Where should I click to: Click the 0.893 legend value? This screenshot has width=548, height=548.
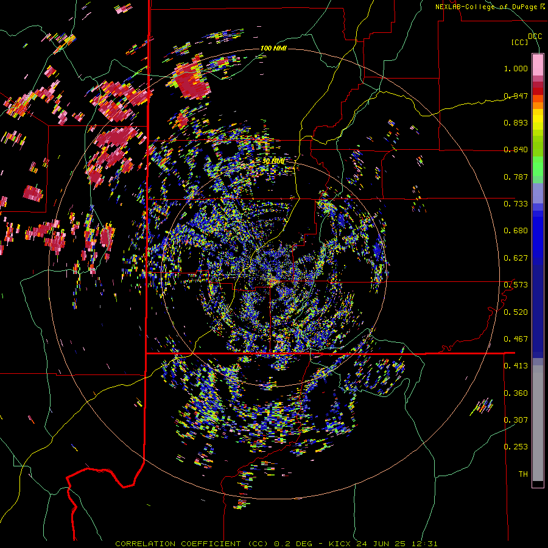(516, 122)
